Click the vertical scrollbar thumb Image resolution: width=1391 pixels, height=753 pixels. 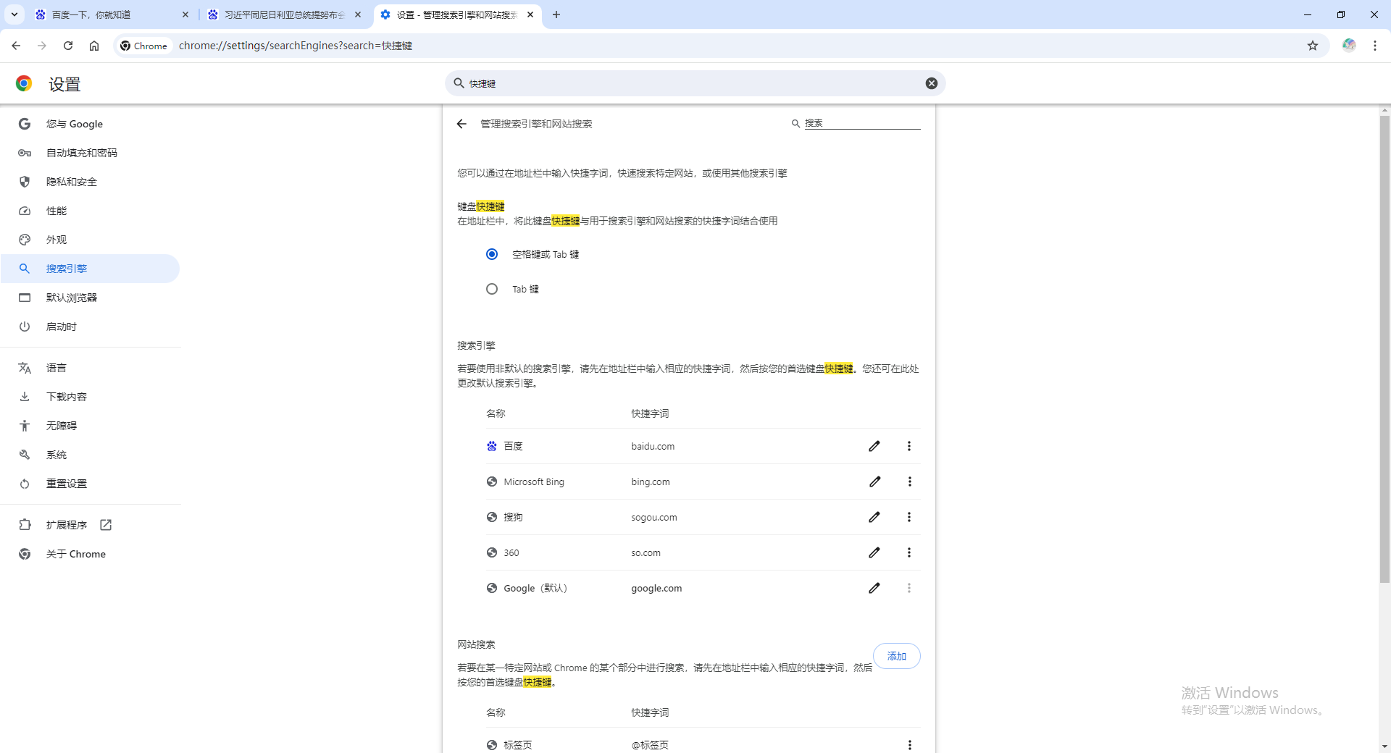coord(1384,349)
